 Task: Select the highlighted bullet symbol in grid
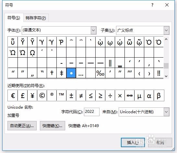(x=71, y=73)
